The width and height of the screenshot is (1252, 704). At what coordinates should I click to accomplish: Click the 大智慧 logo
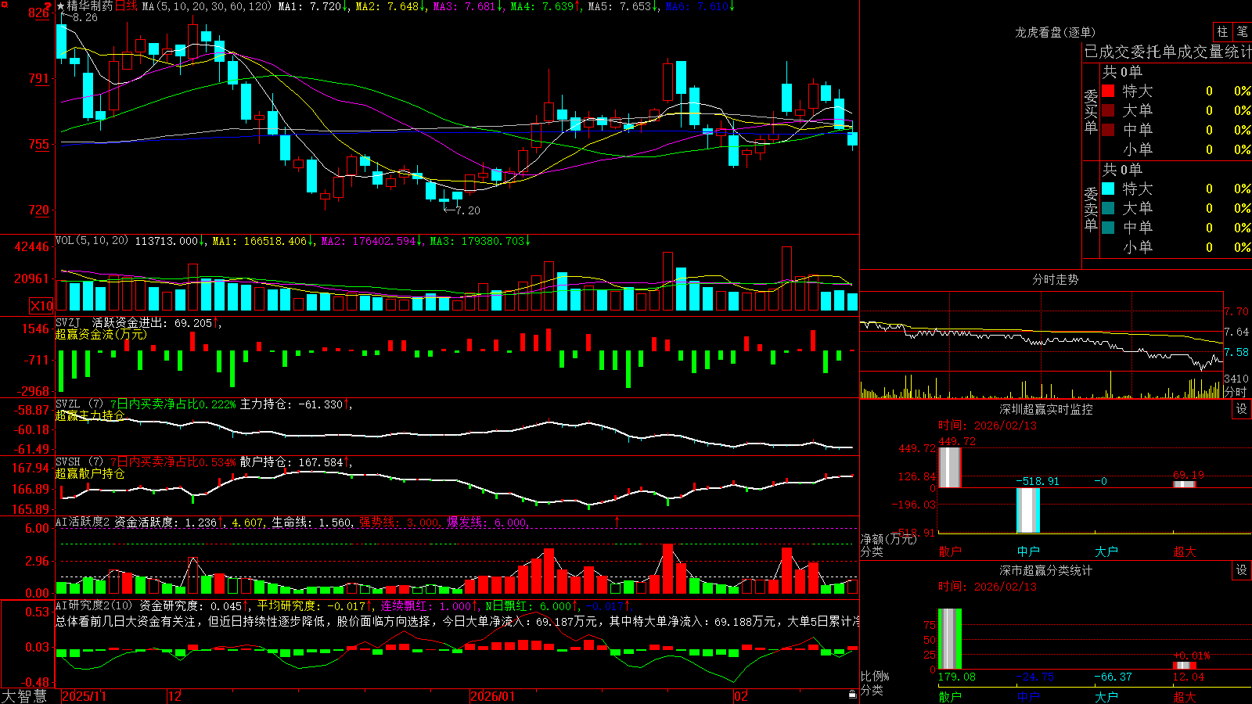click(23, 696)
